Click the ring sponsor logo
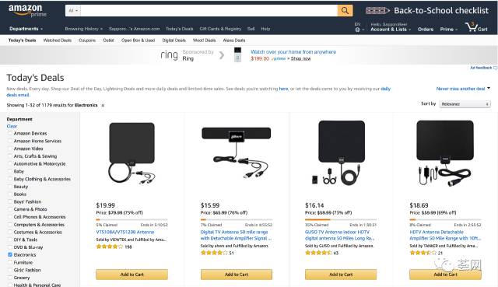Image resolution: width=498 pixels, height=287 pixels. point(169,55)
